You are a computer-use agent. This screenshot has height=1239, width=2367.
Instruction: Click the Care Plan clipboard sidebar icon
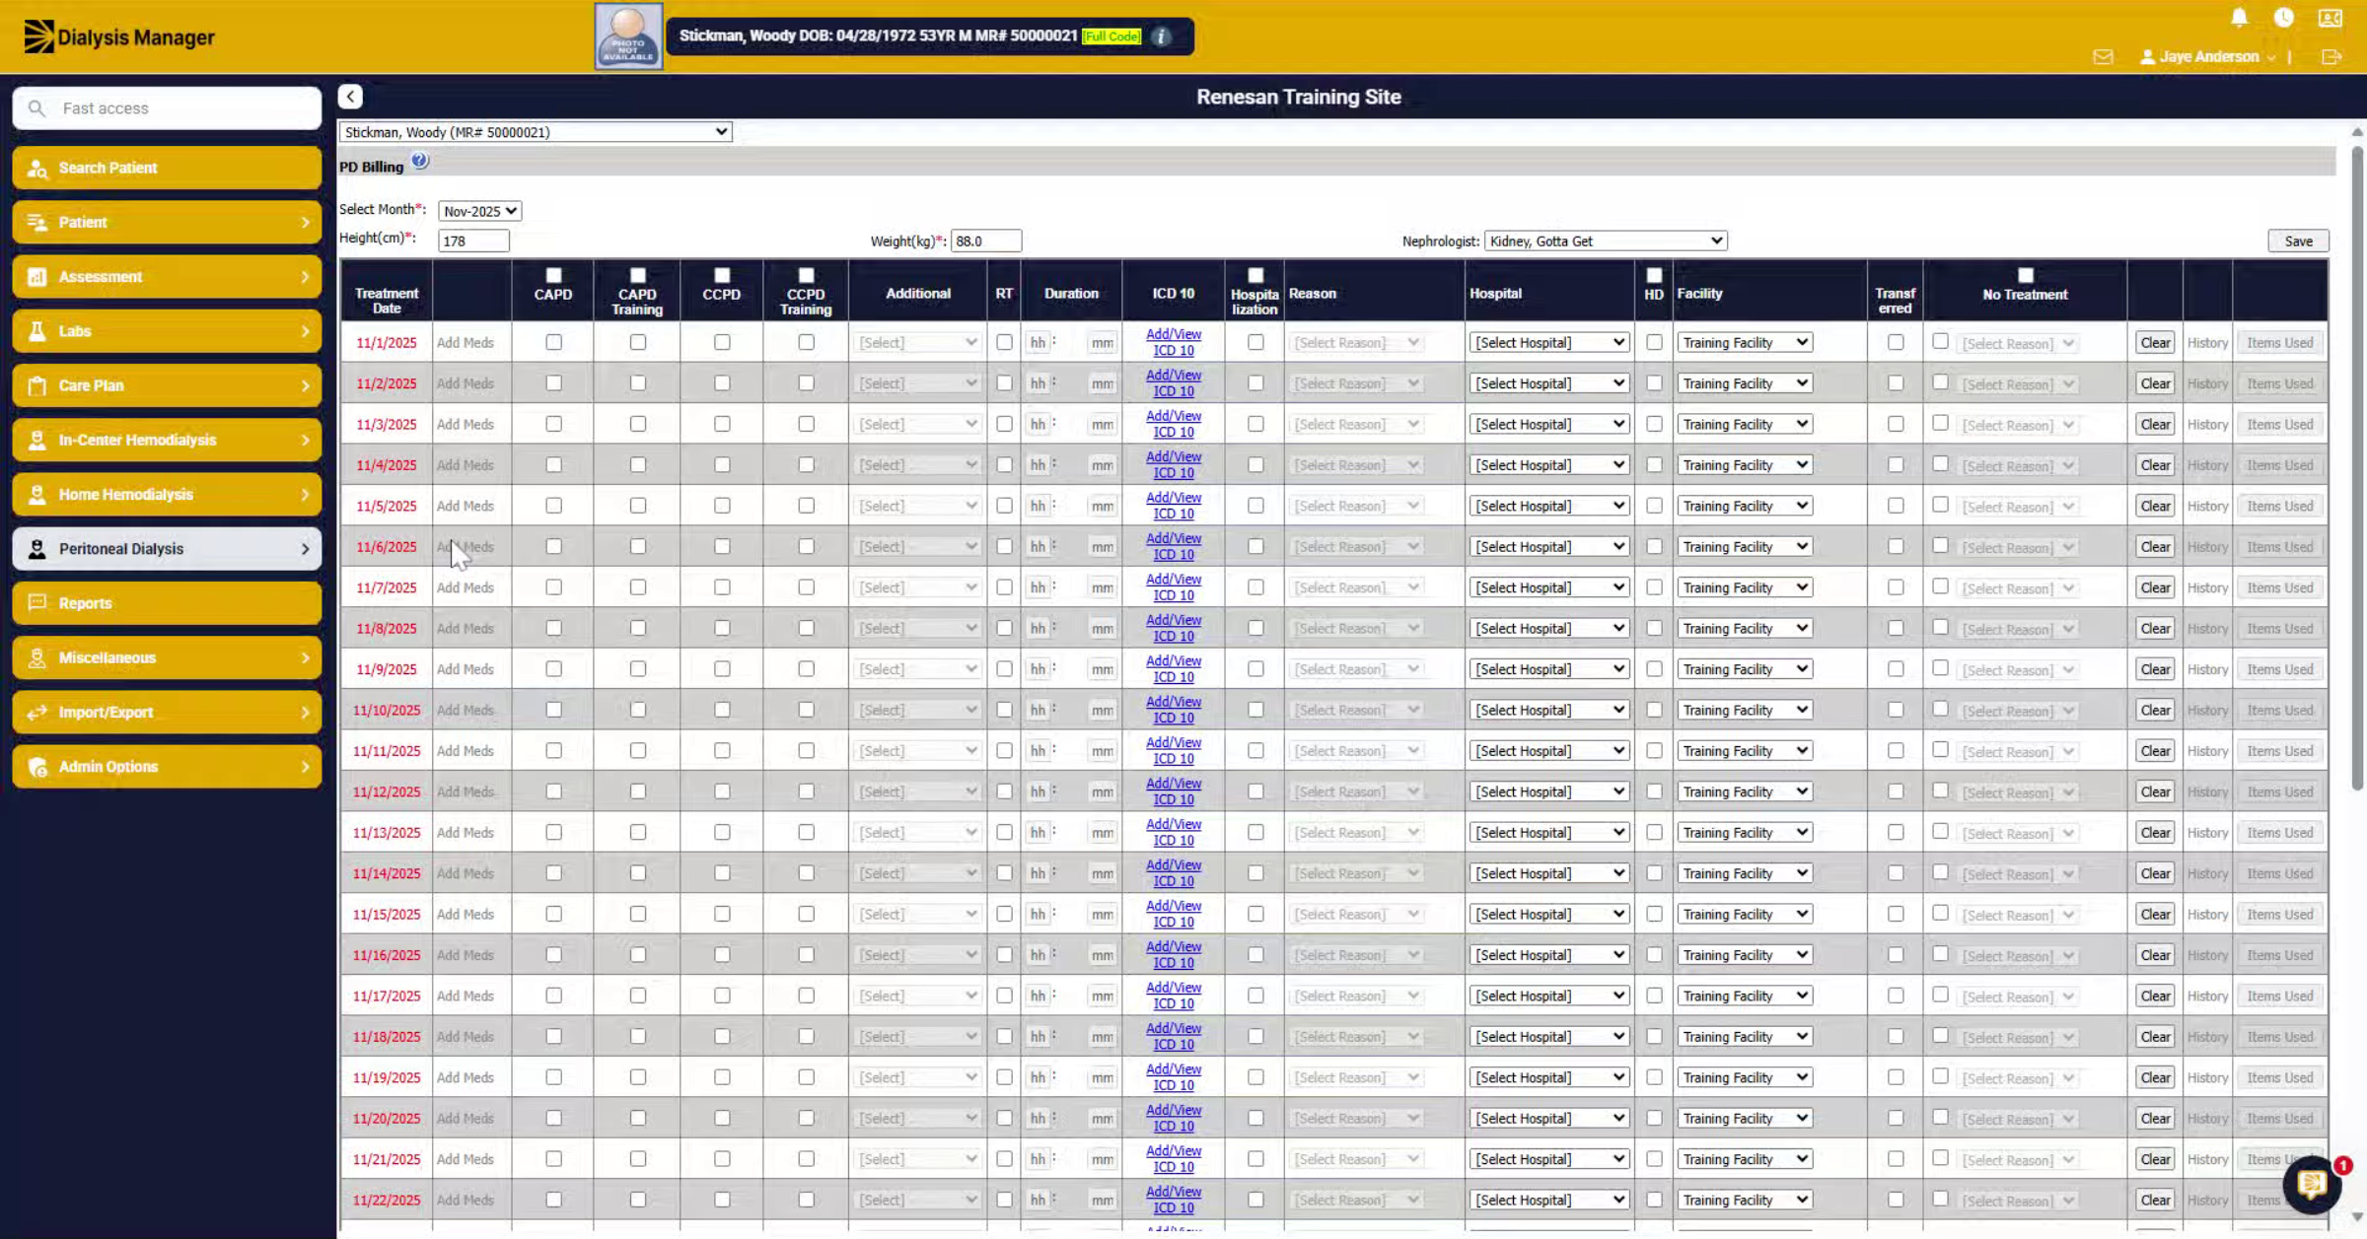pos(37,385)
